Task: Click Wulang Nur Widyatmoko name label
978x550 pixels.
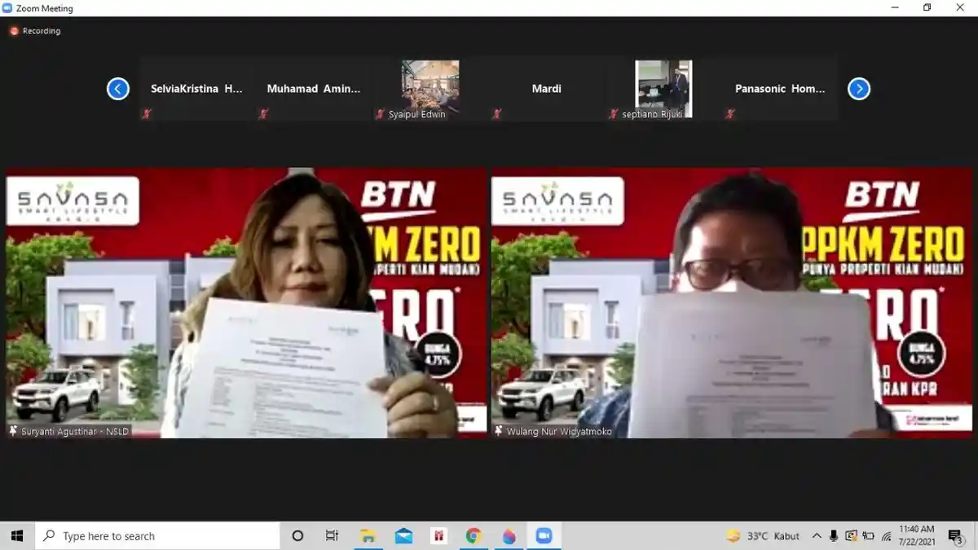Action: point(558,431)
